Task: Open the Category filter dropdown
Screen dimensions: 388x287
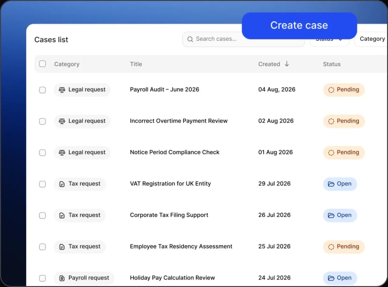Action: click(x=371, y=39)
